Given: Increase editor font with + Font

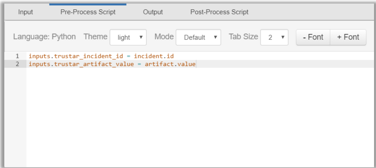Looking at the screenshot, I should tap(348, 38).
